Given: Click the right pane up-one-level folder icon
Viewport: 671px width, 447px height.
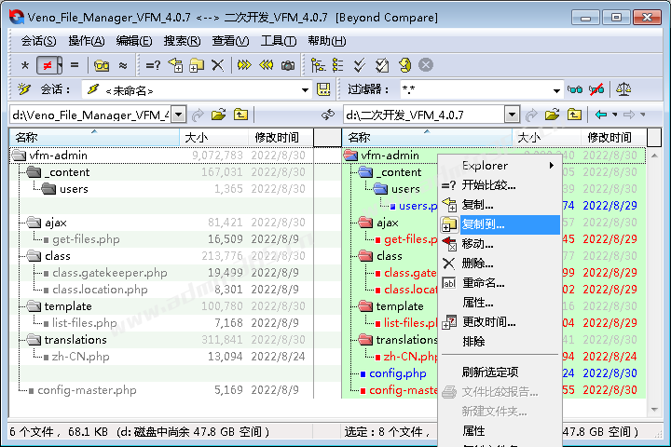Looking at the screenshot, I should 574,115.
